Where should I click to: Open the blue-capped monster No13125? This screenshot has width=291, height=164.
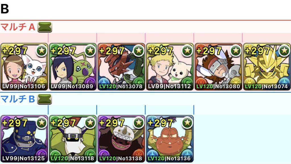pos(24,139)
